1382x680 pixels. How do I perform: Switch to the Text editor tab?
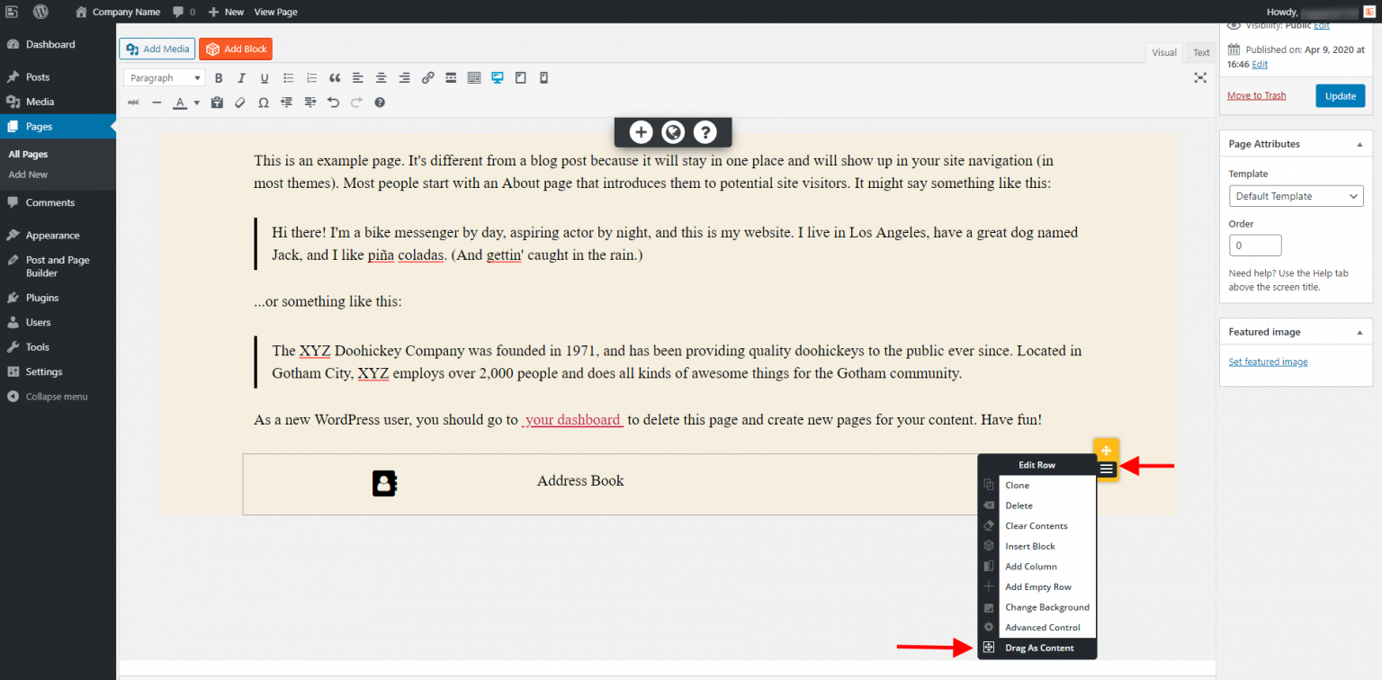(x=1200, y=52)
